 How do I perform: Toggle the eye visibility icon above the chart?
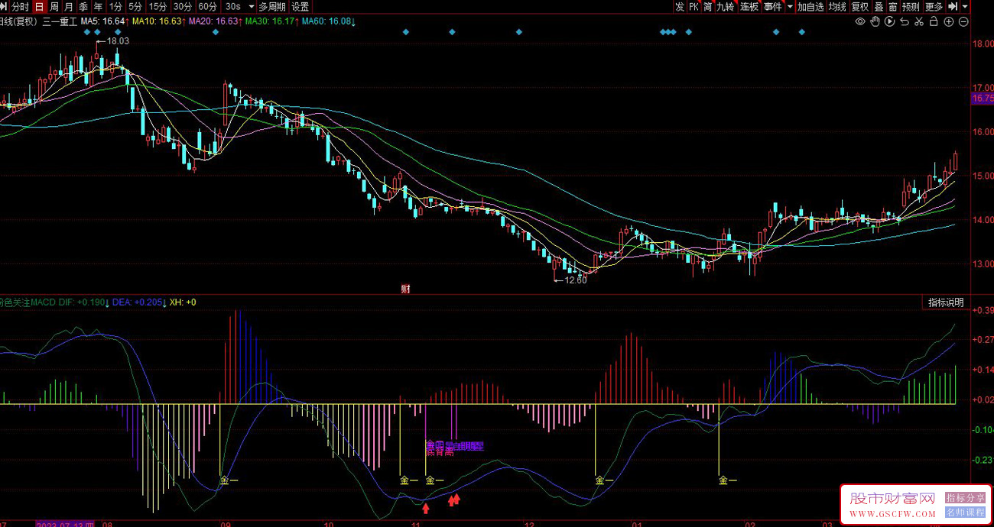point(860,21)
